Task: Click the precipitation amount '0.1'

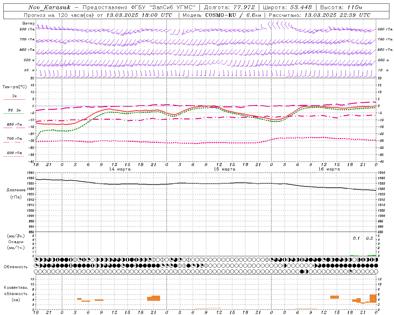Action: click(x=356, y=238)
